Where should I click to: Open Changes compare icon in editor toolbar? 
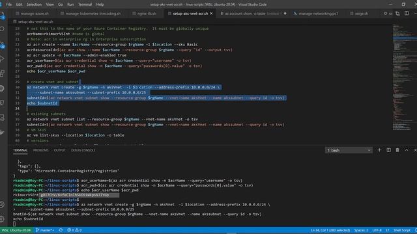point(397,13)
